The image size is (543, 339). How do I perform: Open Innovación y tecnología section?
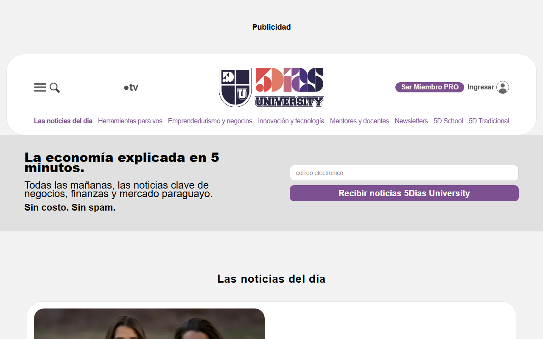tap(291, 121)
